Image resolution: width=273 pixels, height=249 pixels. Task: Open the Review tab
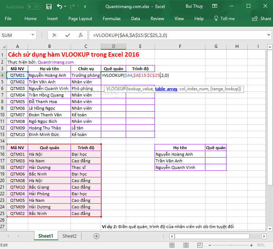[157, 19]
